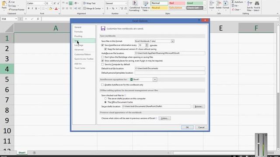Viewport: 280px width, 157px height.
Task: Expand the cell Styles gallery
Action: [205, 9]
